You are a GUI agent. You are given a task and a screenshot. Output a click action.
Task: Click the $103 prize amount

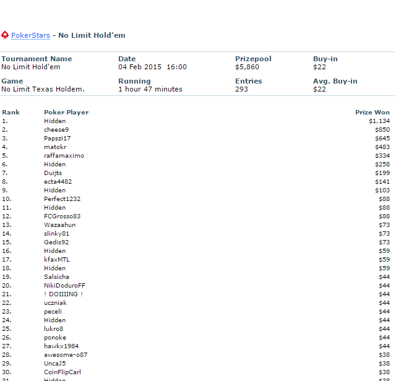pyautogui.click(x=382, y=190)
